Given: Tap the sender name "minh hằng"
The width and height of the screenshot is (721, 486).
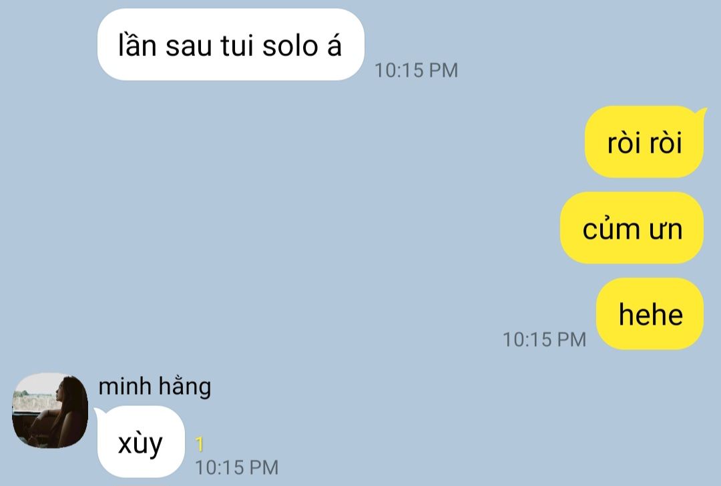Looking at the screenshot, I should (154, 386).
